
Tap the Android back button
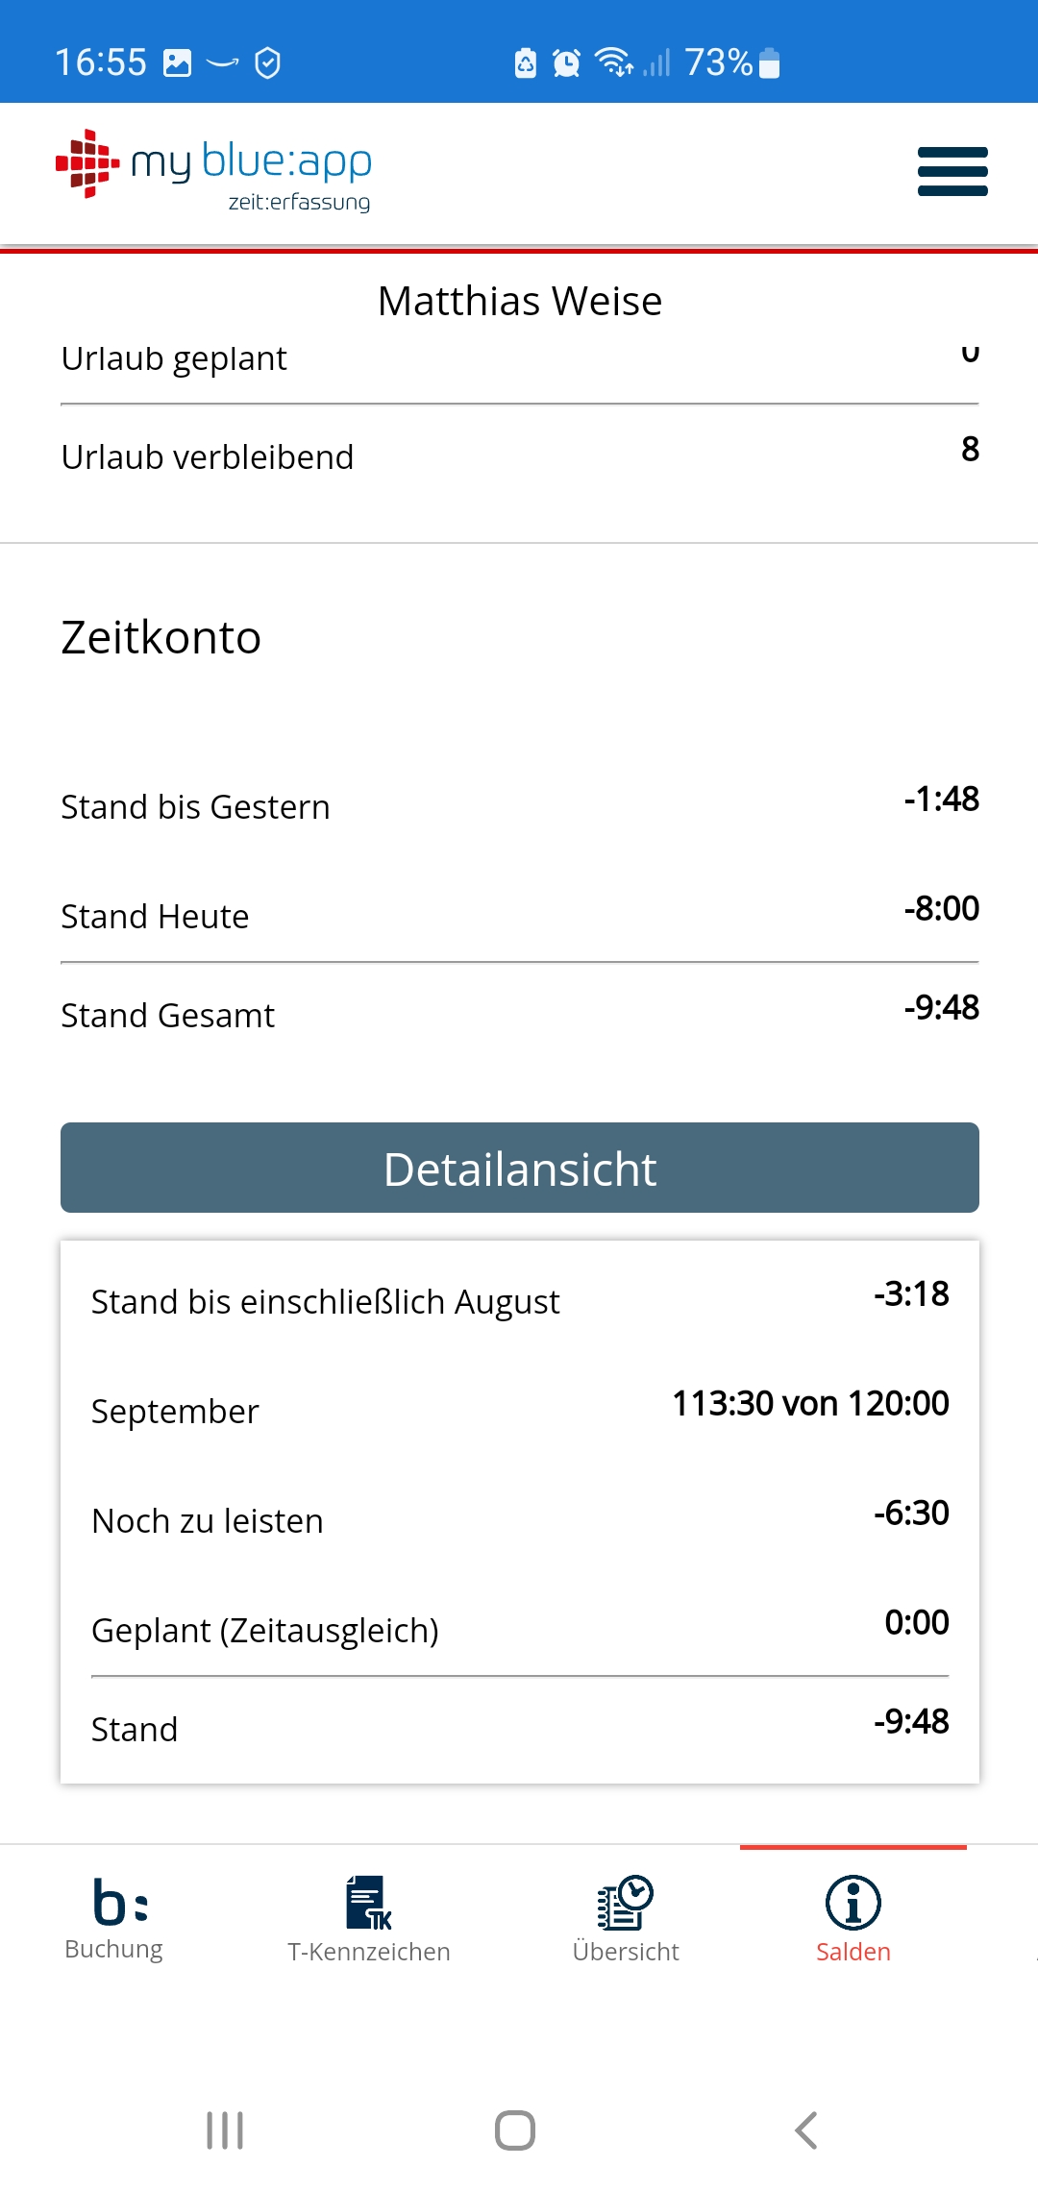[806, 2129]
